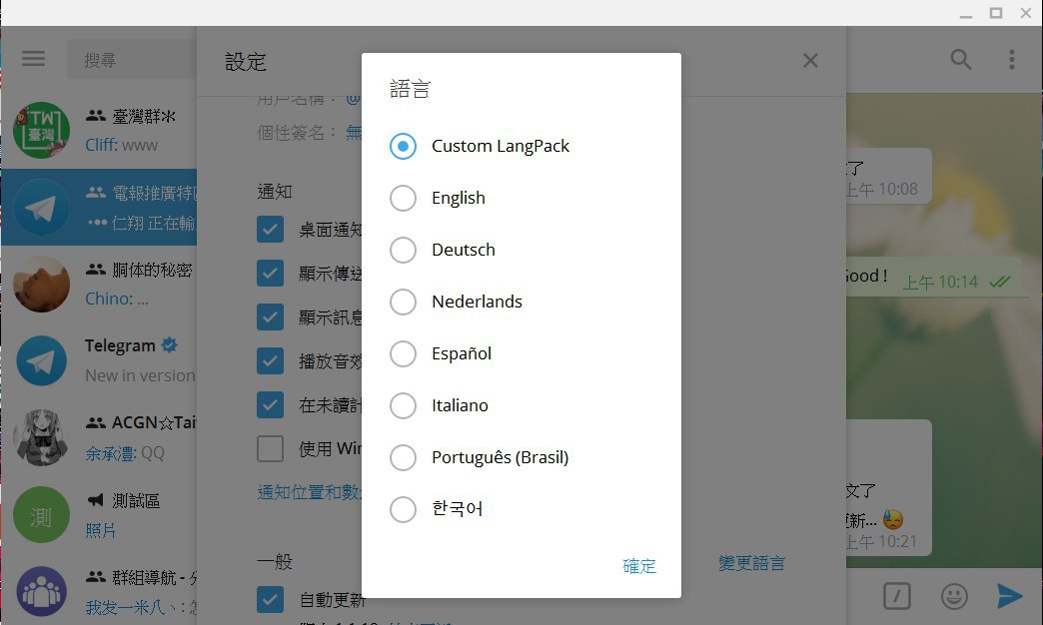Toggle the 自動更新 checkbox

click(x=270, y=599)
